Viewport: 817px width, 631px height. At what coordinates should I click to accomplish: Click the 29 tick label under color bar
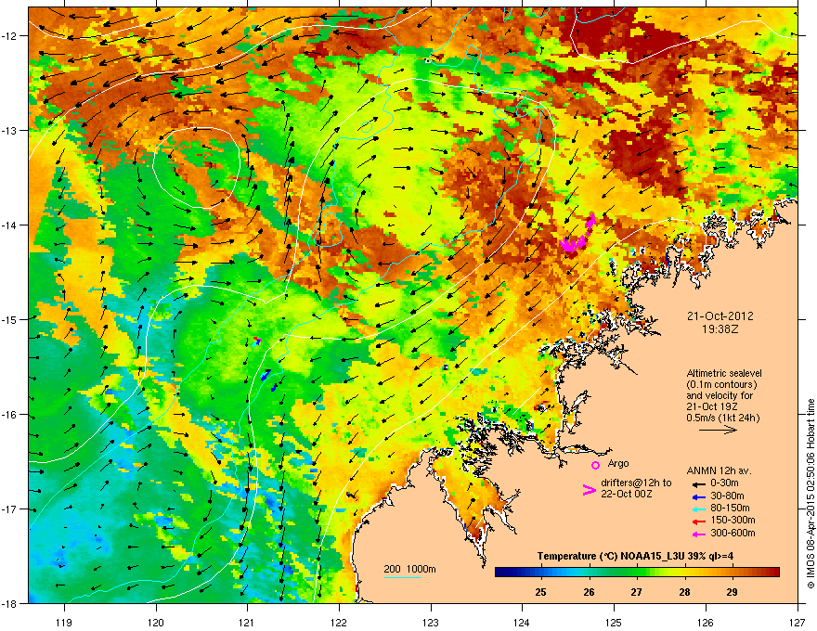click(733, 592)
